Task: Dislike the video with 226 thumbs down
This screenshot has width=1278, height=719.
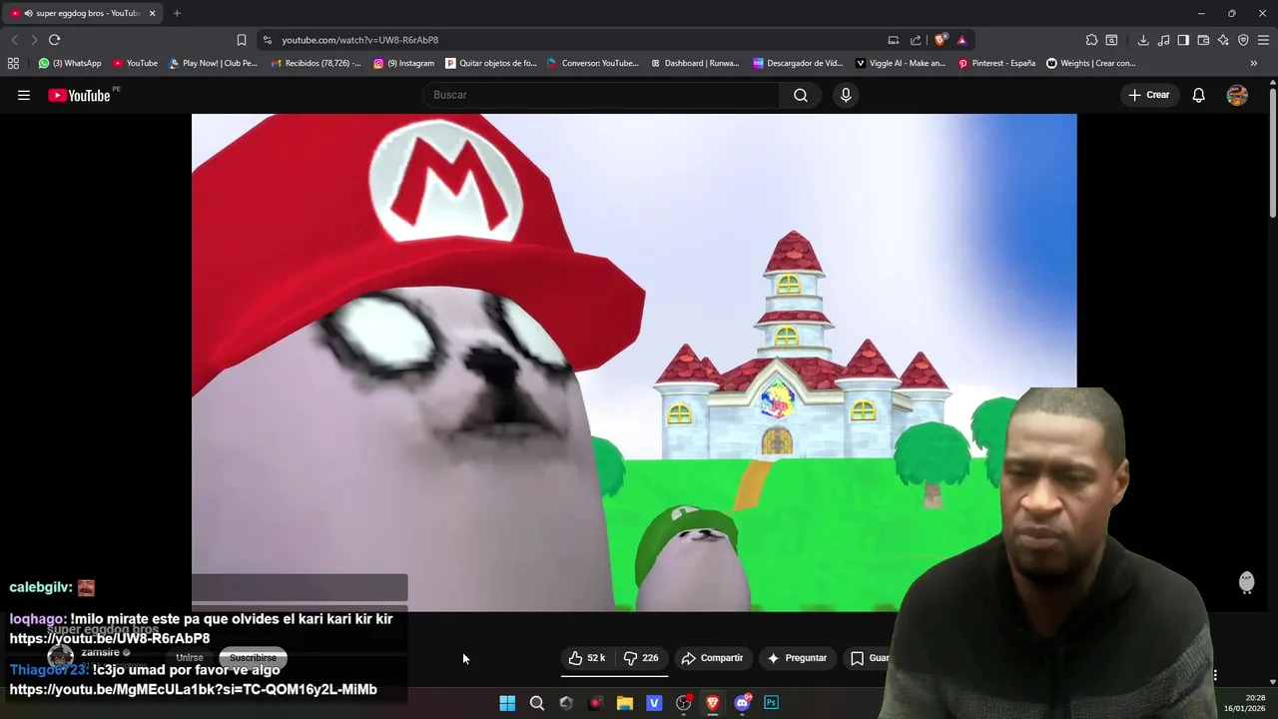Action: coord(641,658)
